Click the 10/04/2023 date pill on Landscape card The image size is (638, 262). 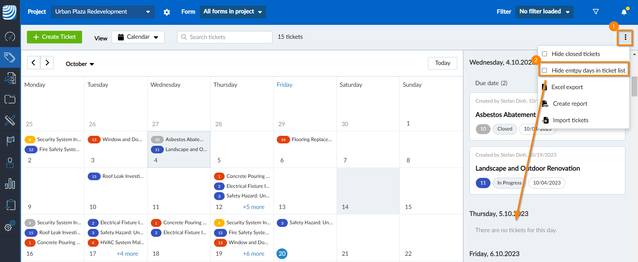547,183
